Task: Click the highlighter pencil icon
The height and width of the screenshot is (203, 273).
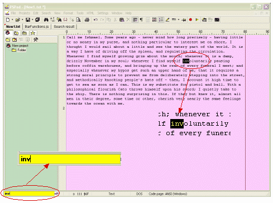Action: click(x=167, y=19)
